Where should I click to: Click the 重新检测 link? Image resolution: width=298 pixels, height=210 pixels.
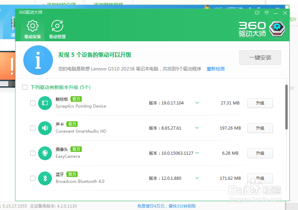[x=216, y=69]
